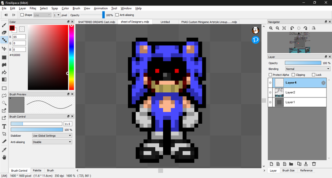This screenshot has height=178, width=332.
Task: Select the filled blob shape tool
Action: [x=4, y=65]
